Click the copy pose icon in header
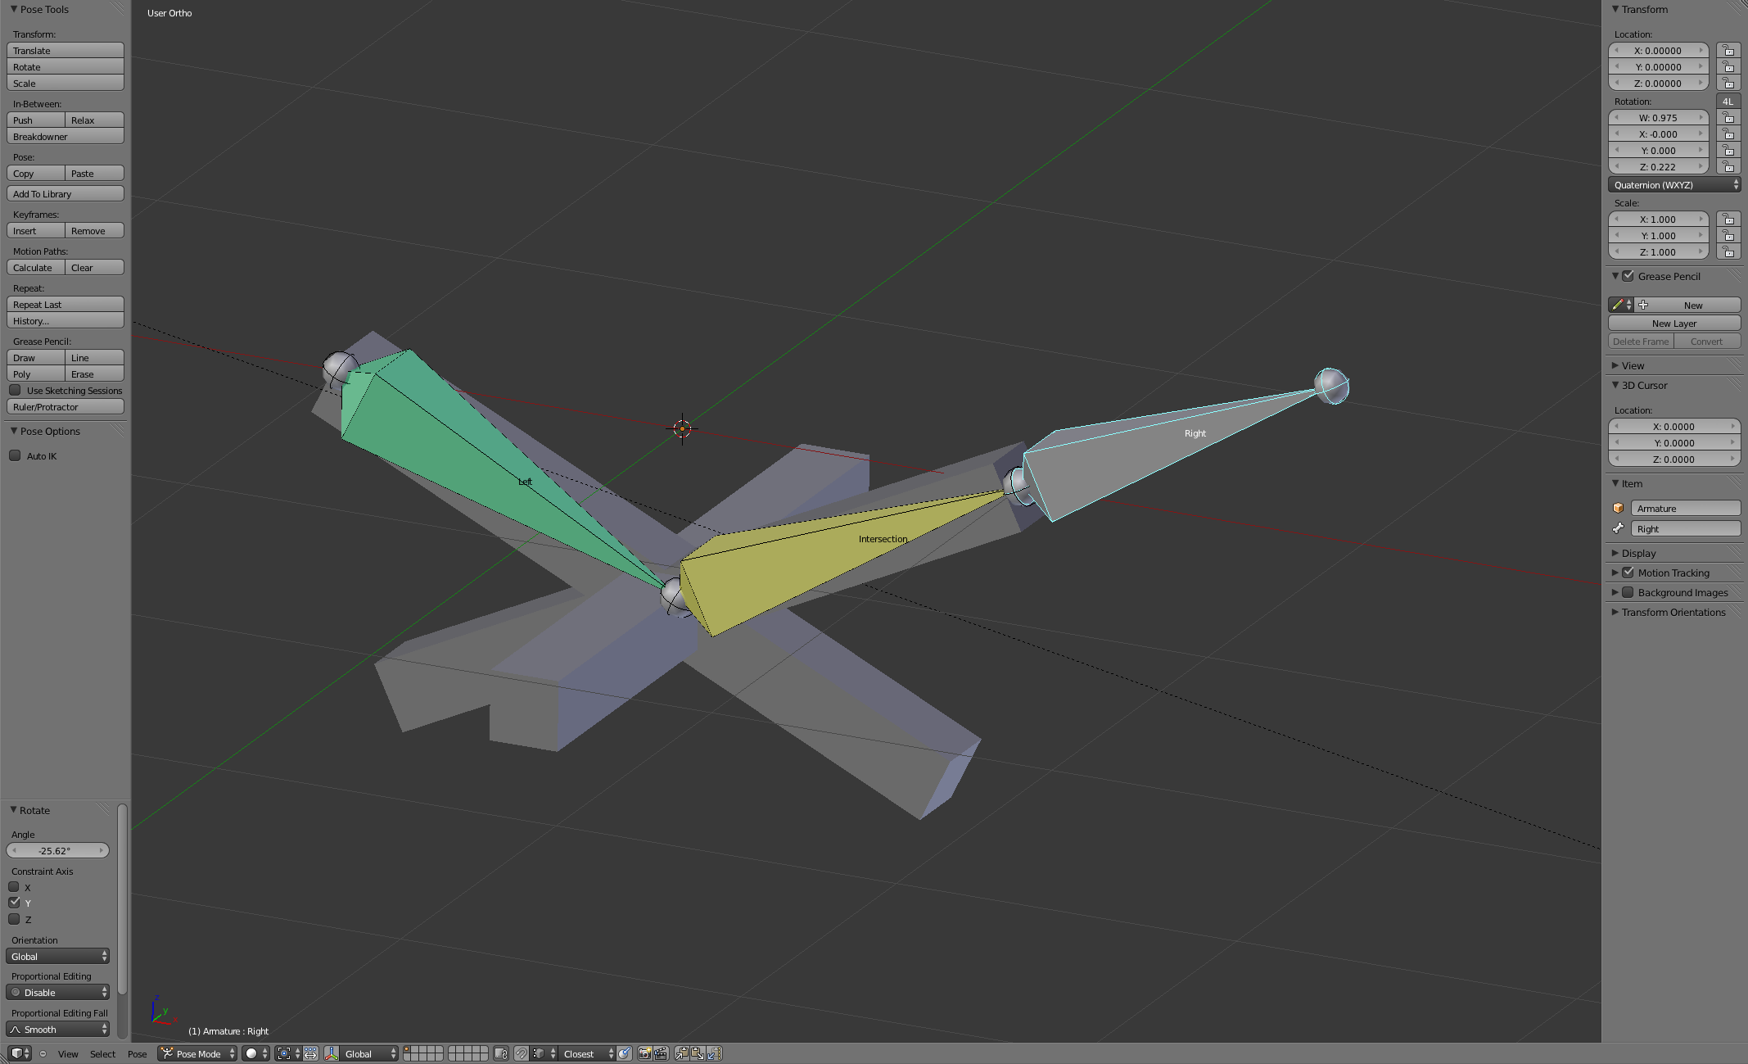This screenshot has width=1748, height=1064. click(681, 1053)
